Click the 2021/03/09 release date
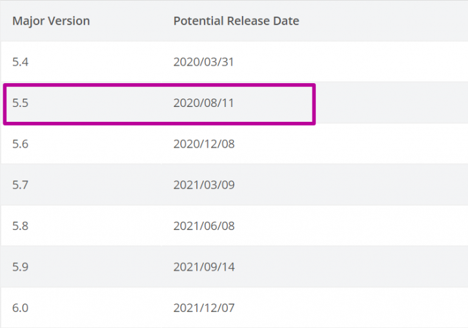Viewport: 468px width, 328px height. coord(204,185)
